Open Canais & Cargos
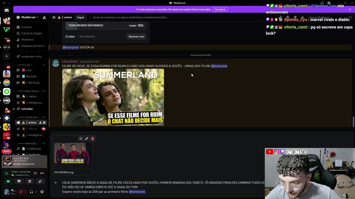The width and height of the screenshot is (355, 199). (31, 33)
